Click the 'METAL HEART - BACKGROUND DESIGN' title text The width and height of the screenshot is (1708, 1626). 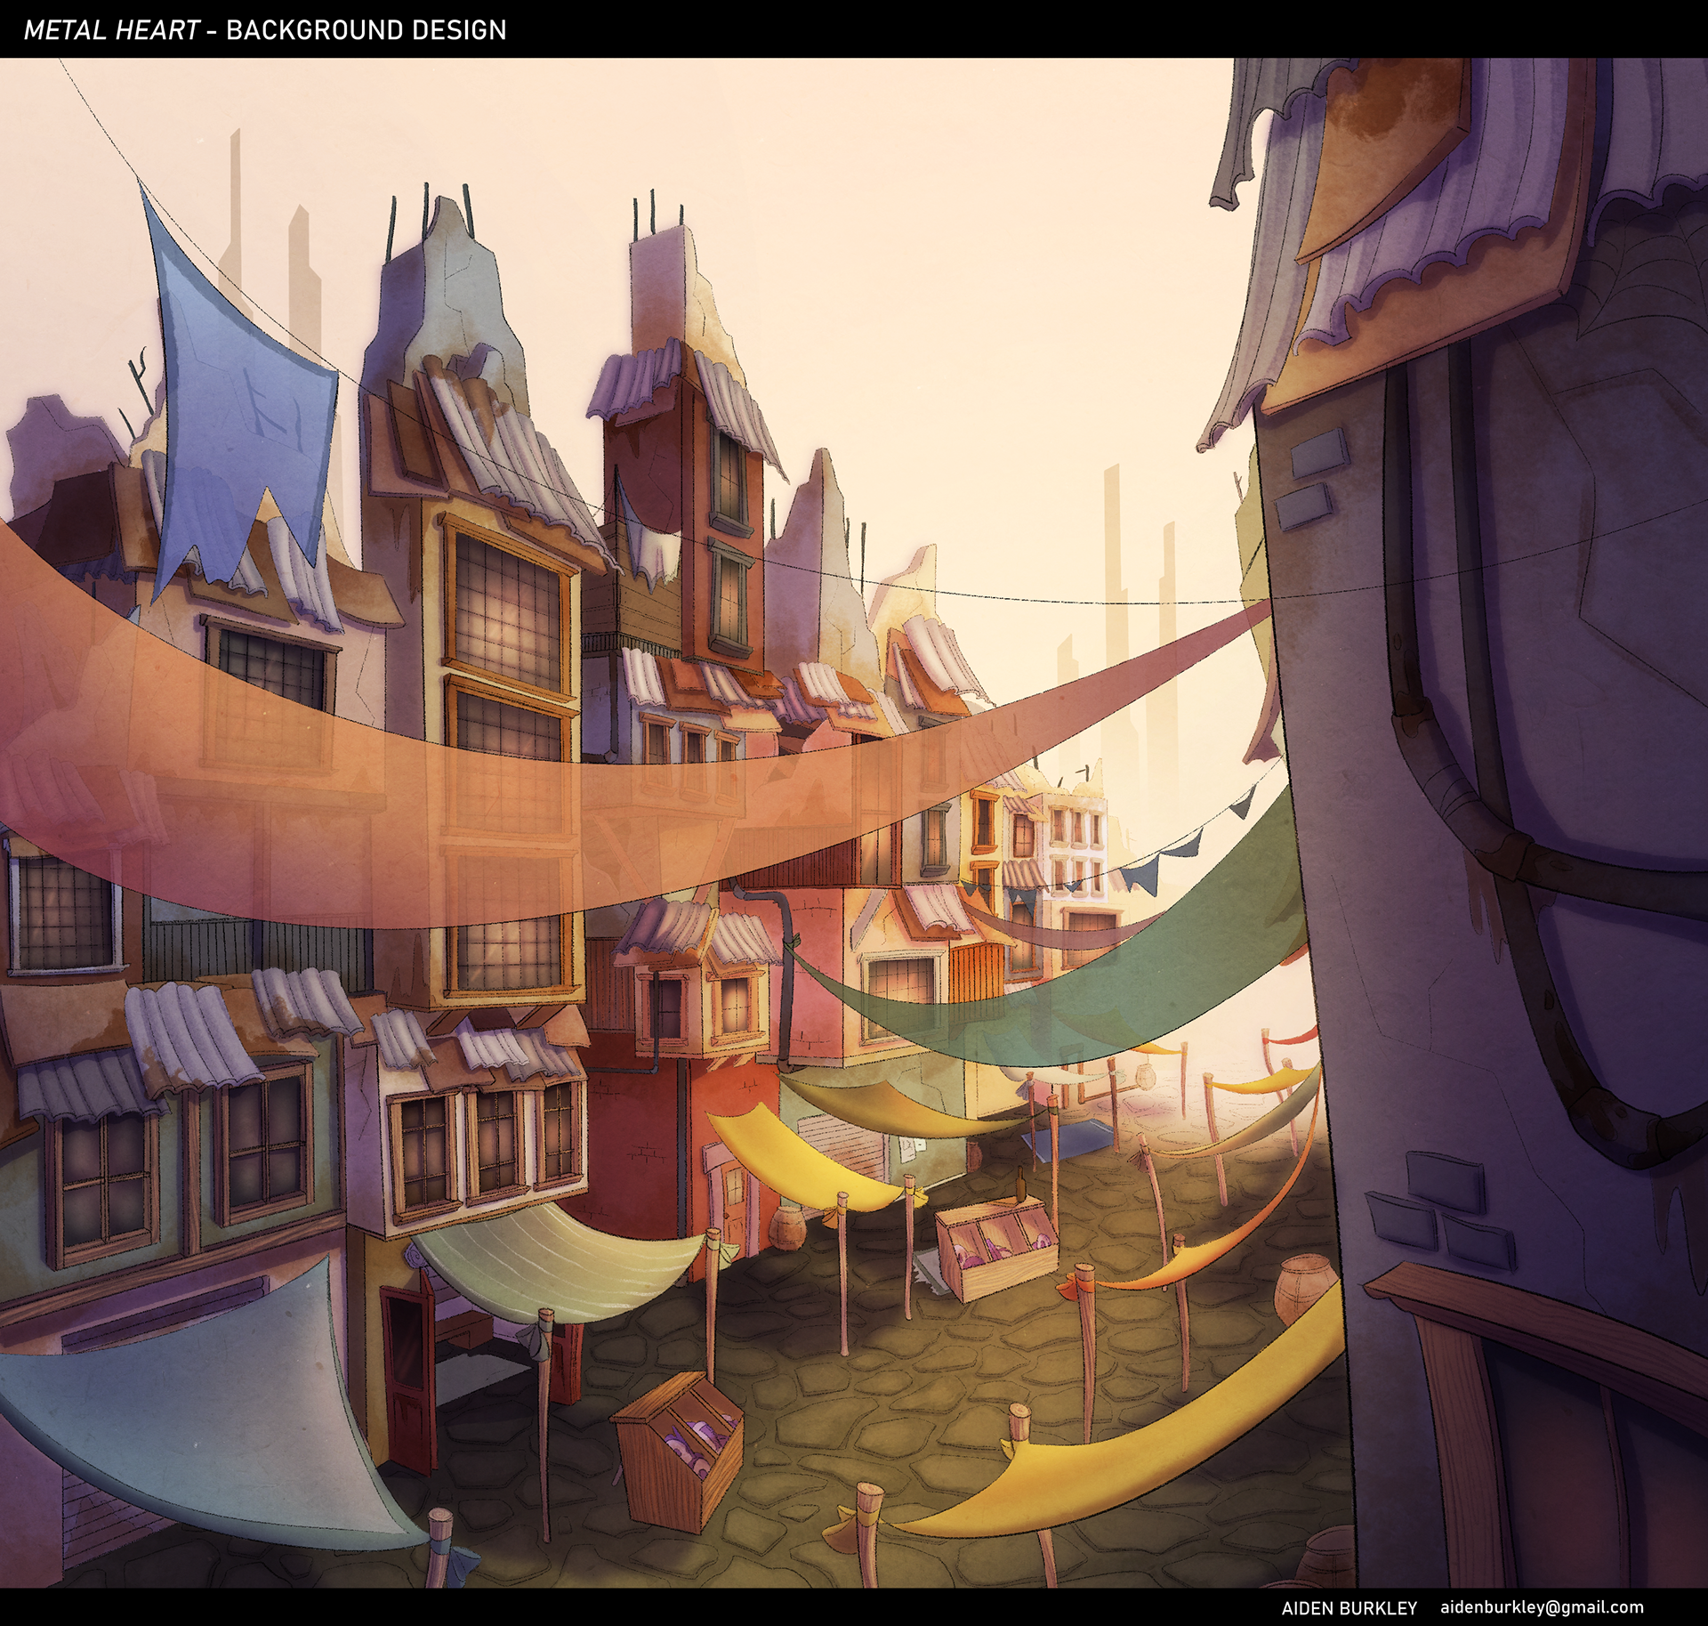(265, 30)
